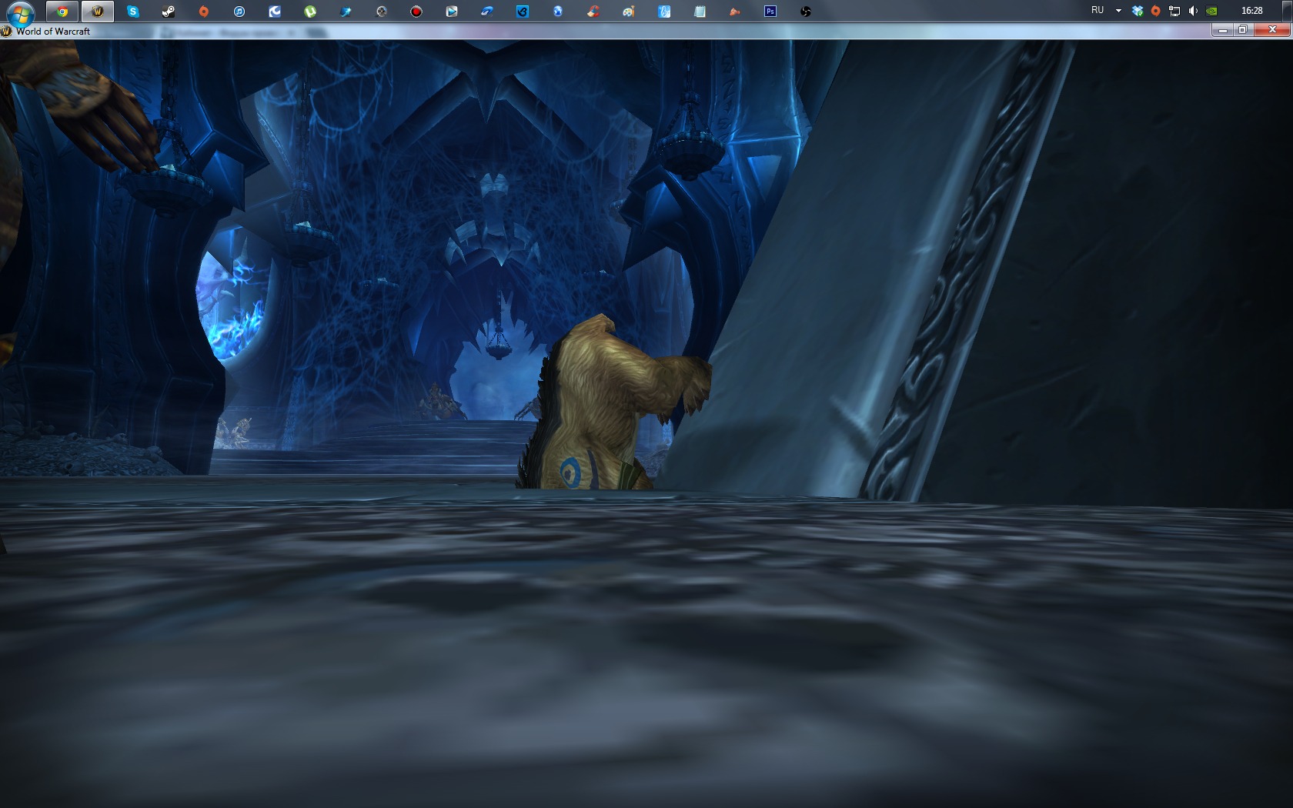The image size is (1293, 808).
Task: Open the volume speaker tray icon
Action: pos(1193,11)
